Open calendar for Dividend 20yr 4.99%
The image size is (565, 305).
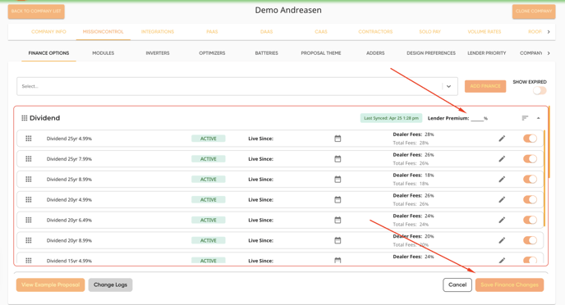coord(338,199)
